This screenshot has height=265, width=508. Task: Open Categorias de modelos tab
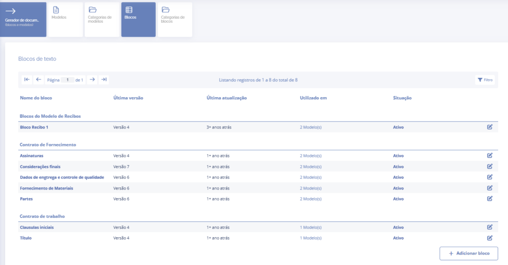point(102,19)
